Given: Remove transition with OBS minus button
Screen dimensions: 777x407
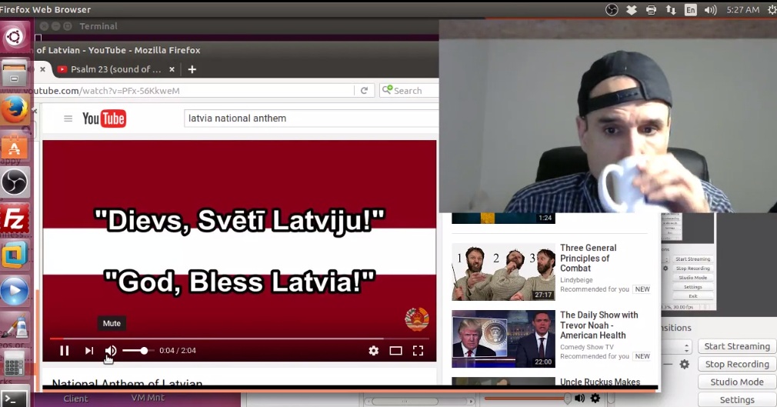Looking at the screenshot, I should tap(668, 365).
